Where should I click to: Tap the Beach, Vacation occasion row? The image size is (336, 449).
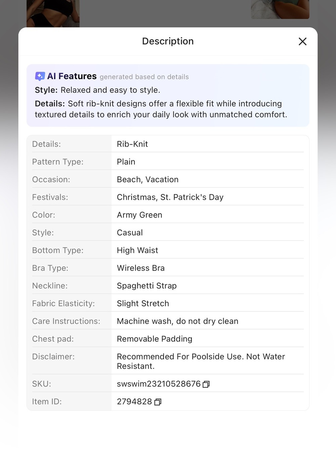click(x=168, y=180)
